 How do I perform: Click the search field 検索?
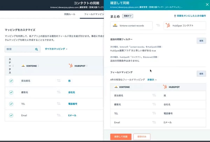pos(22,49)
